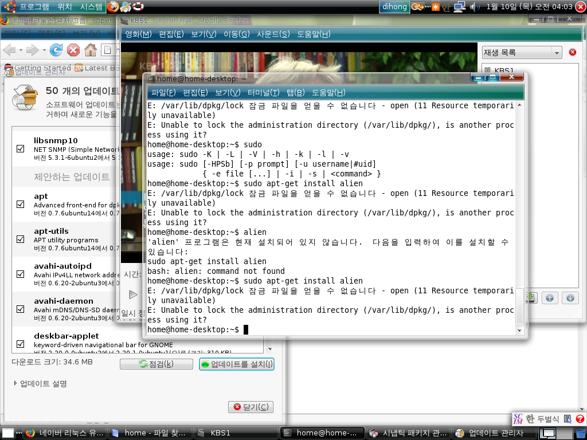Open the 이동(G) menu in Totem
The image size is (587, 440).
pyautogui.click(x=237, y=34)
